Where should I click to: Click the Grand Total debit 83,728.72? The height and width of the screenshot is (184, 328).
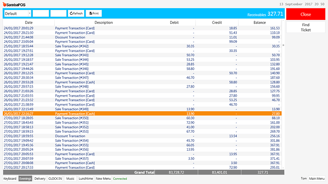pyautogui.click(x=176, y=173)
